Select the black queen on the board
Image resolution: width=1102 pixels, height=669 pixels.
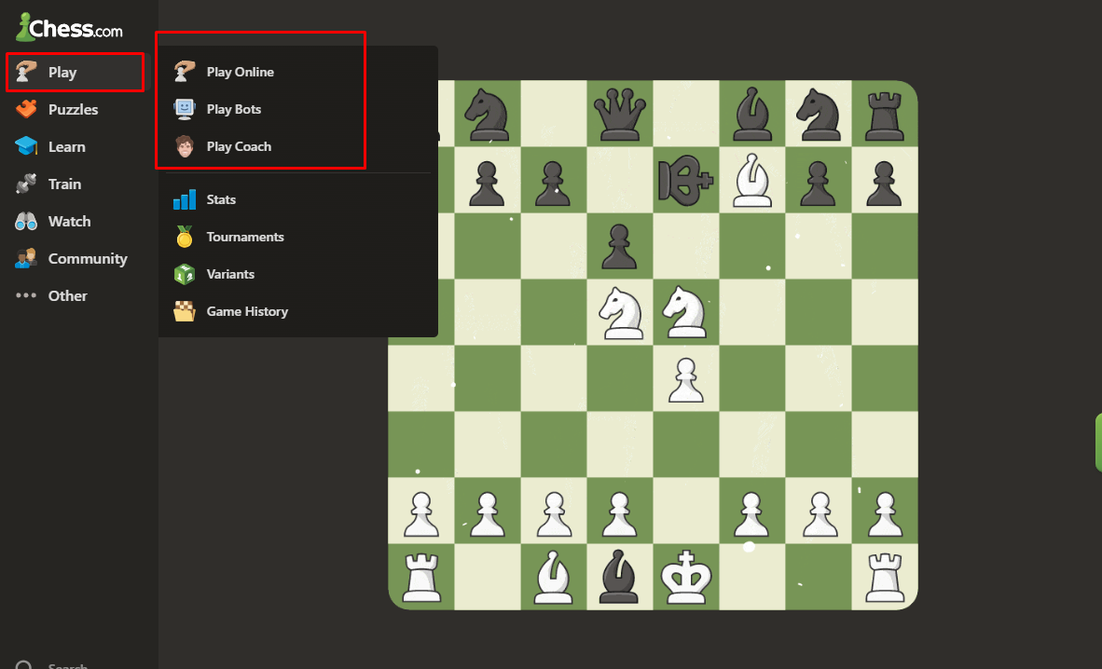pos(619,114)
